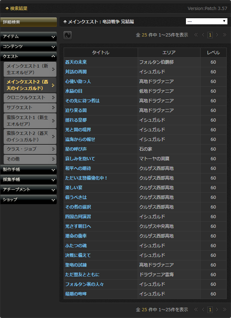
Task: Expand the 製作手帳 sidebar section
Action: coord(28,170)
